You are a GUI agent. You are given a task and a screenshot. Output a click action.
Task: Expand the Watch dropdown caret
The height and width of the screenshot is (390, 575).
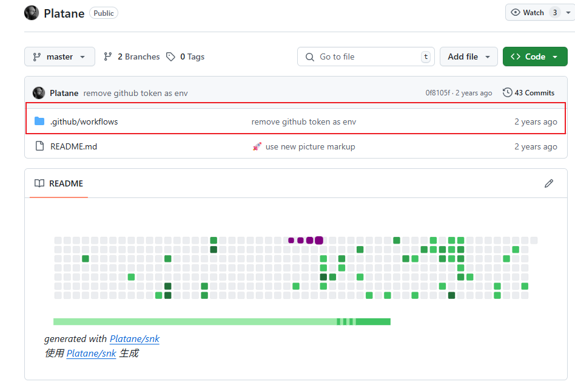(568, 13)
